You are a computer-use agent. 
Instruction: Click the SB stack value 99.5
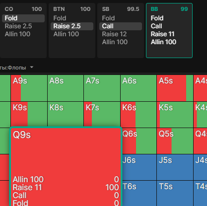pos(133,9)
